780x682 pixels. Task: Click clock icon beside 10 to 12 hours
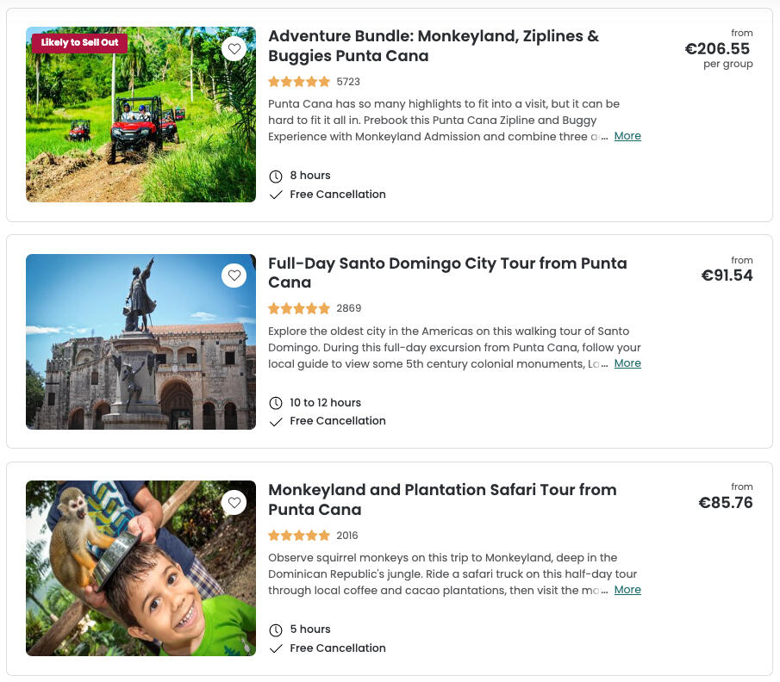[276, 403]
